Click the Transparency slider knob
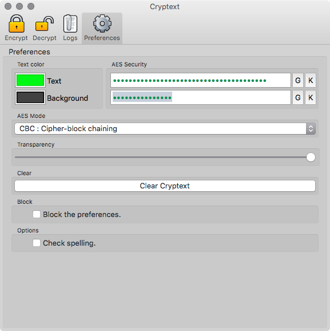 coord(311,157)
